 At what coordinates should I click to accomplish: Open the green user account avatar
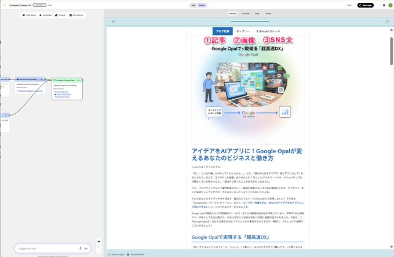[390, 5]
